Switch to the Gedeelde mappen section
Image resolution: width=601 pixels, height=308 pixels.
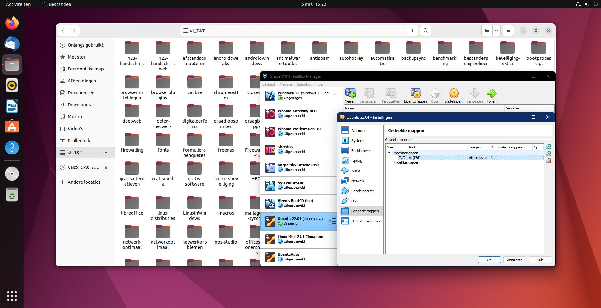[364, 211]
